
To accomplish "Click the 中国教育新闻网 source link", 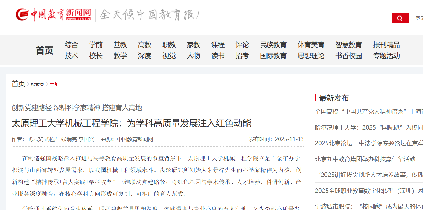I will pyautogui.click(x=135, y=139).
